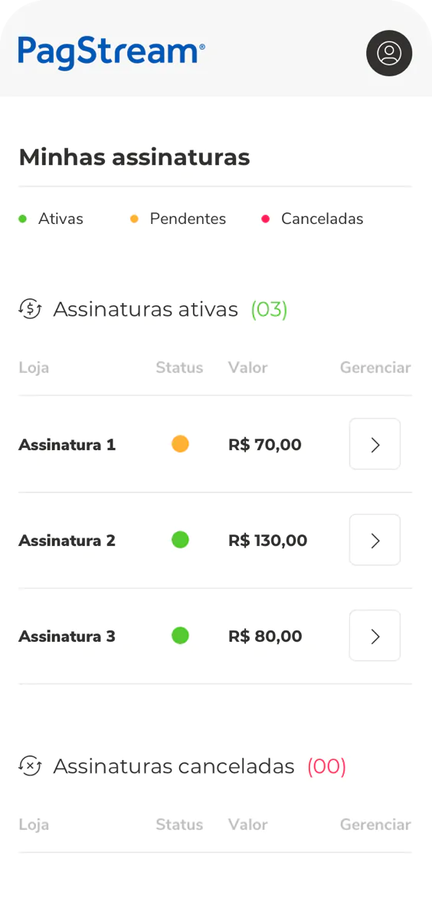Click the canceled subscriptions circular-x icon
Screen dimensions: 432x905
pos(30,766)
